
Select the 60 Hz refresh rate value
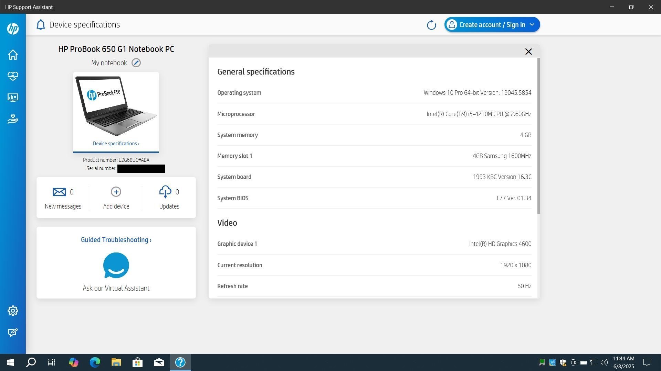point(524,286)
